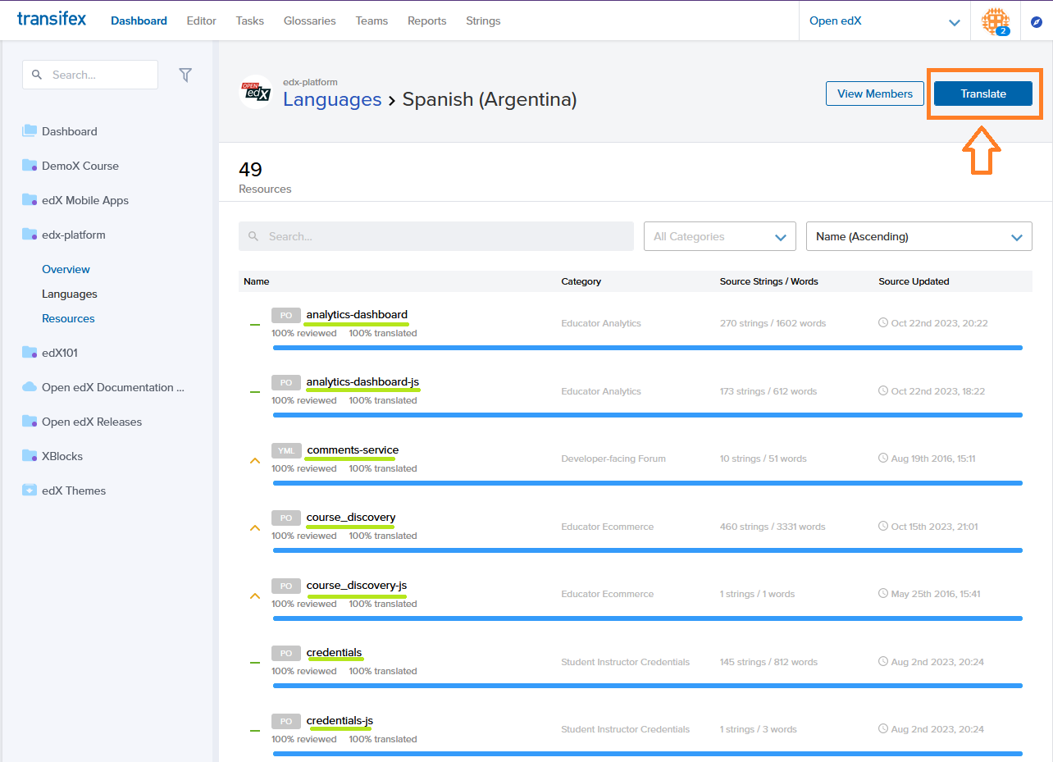Image resolution: width=1053 pixels, height=762 pixels.
Task: Click the compass icon in top bar
Action: pyautogui.click(x=1036, y=21)
